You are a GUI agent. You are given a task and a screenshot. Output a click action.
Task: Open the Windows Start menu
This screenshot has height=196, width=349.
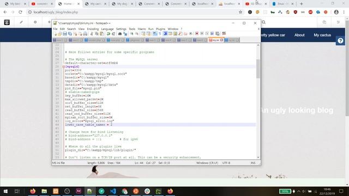coord(5,191)
